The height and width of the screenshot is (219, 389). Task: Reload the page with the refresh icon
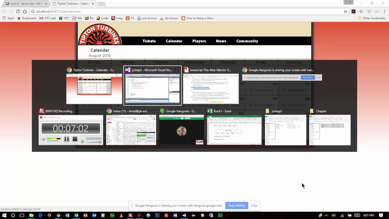pos(18,12)
